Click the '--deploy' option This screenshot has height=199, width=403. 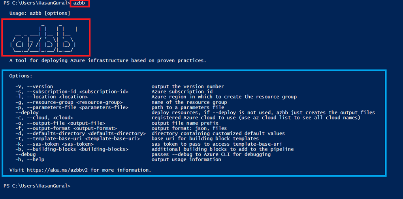27,113
